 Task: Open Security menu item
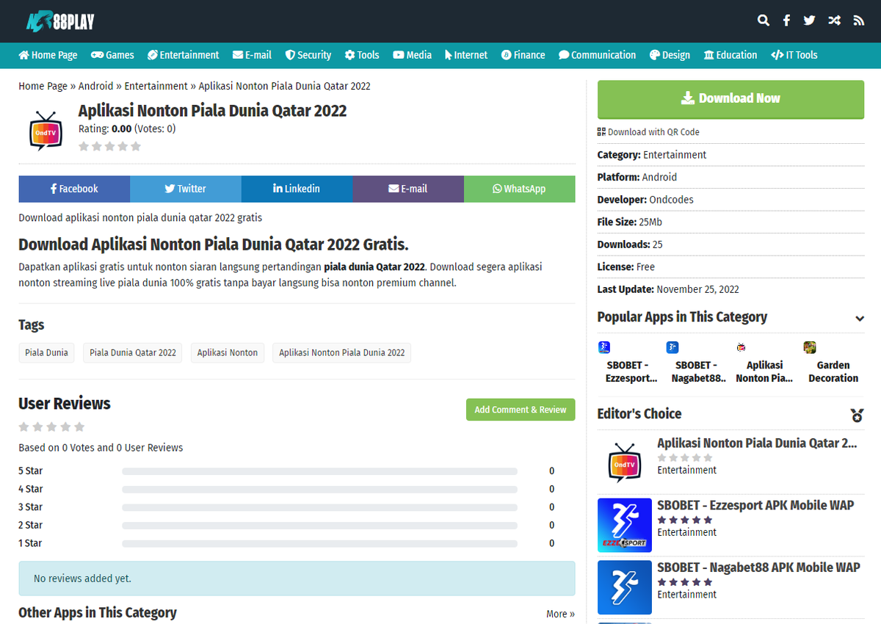point(308,55)
